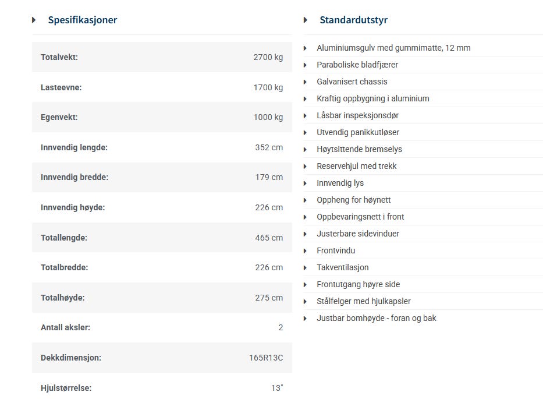
Task: Click the Takventilasjon item
Action: [x=342, y=268]
